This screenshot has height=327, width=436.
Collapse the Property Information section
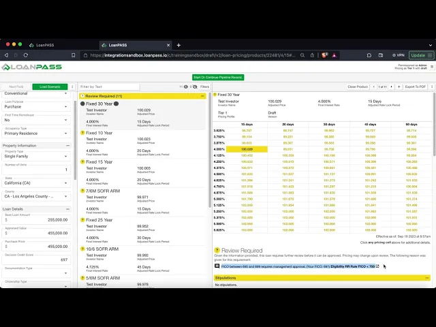coord(67,145)
